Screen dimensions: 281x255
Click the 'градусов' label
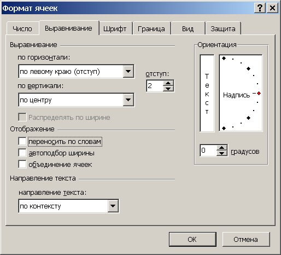point(245,152)
